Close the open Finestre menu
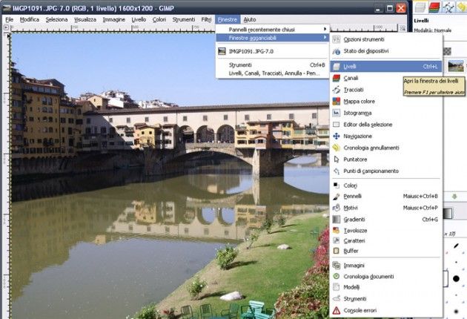The height and width of the screenshot is (319, 467). [x=228, y=20]
